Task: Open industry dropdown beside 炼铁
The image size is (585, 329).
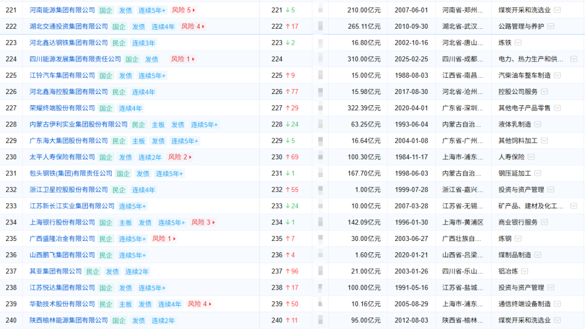Action: (x=518, y=43)
